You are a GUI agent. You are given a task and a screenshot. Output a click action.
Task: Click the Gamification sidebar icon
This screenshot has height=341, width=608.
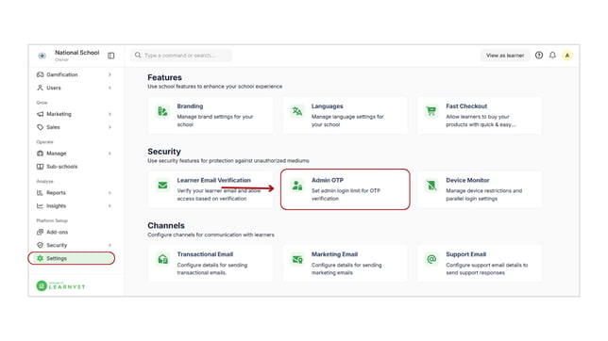click(40, 74)
